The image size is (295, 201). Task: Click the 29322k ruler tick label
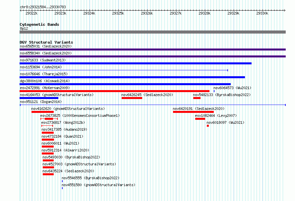31,13
